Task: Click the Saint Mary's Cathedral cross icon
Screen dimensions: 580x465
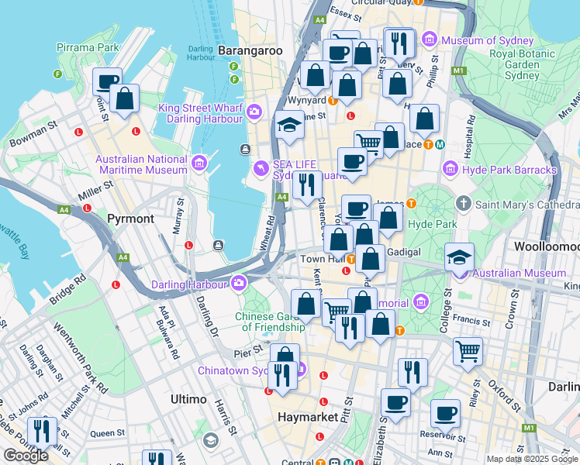Action: [x=464, y=204]
